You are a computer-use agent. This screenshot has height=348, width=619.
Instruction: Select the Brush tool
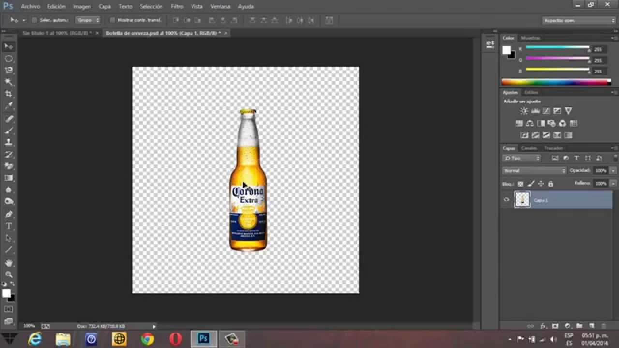(9, 130)
